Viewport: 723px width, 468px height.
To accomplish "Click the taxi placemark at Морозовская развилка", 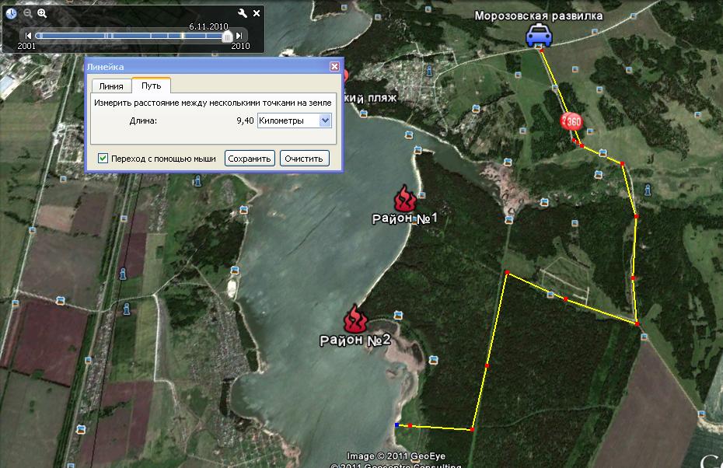I will (x=538, y=36).
